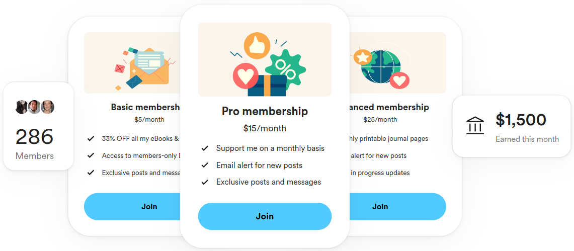The width and height of the screenshot is (574, 251).
Task: Click the globe illustration on Advanced card
Action: click(x=381, y=67)
